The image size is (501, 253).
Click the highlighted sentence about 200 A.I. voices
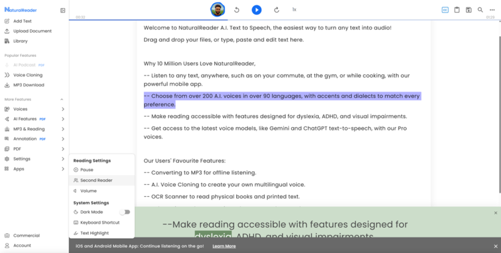[x=281, y=100]
